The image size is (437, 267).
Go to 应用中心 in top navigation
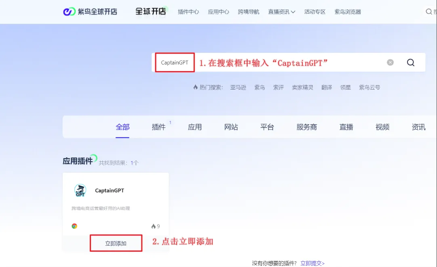(218, 12)
